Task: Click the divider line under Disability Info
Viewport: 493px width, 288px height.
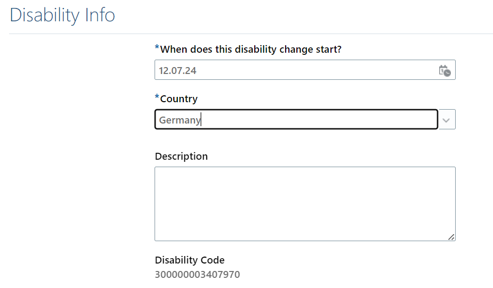Action: (x=251, y=34)
